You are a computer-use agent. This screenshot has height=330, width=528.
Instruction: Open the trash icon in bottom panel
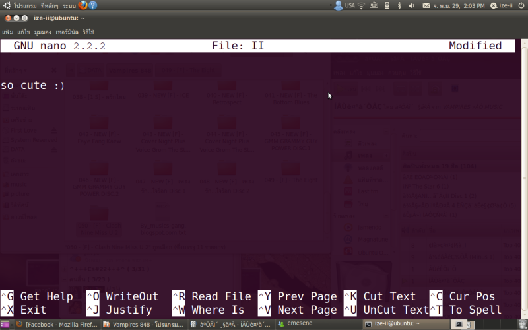[x=523, y=325]
